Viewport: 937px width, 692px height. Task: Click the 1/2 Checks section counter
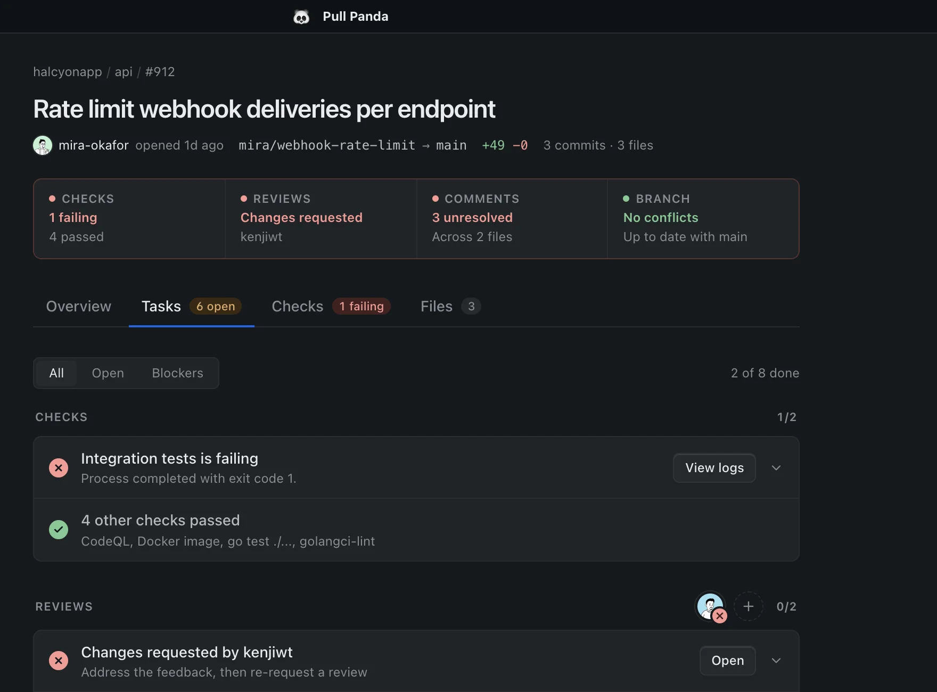point(787,417)
